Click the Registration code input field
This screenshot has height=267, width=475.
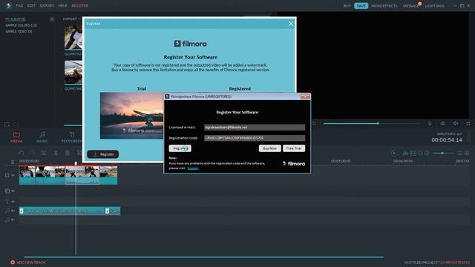(x=255, y=138)
